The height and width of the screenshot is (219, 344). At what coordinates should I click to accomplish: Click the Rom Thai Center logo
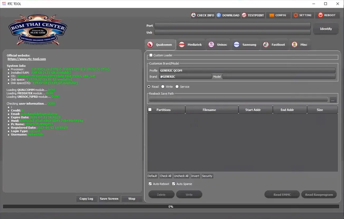[x=37, y=30]
